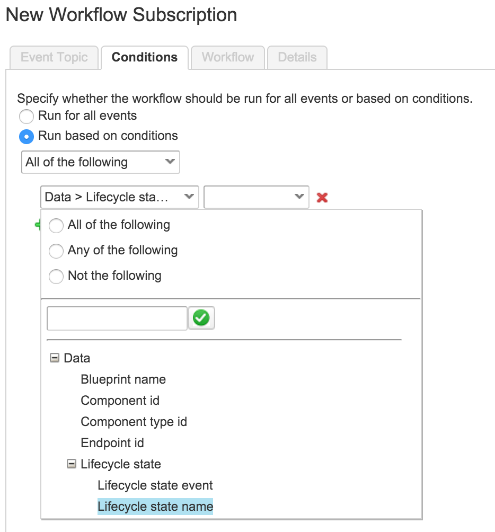Choose the "Not the following" option
495x532 pixels.
(x=56, y=276)
